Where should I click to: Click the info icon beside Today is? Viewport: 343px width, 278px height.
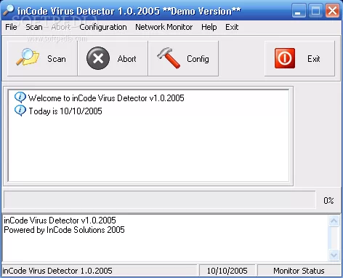point(20,111)
